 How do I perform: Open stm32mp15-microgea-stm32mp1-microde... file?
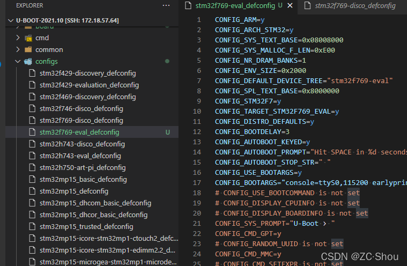(108, 262)
